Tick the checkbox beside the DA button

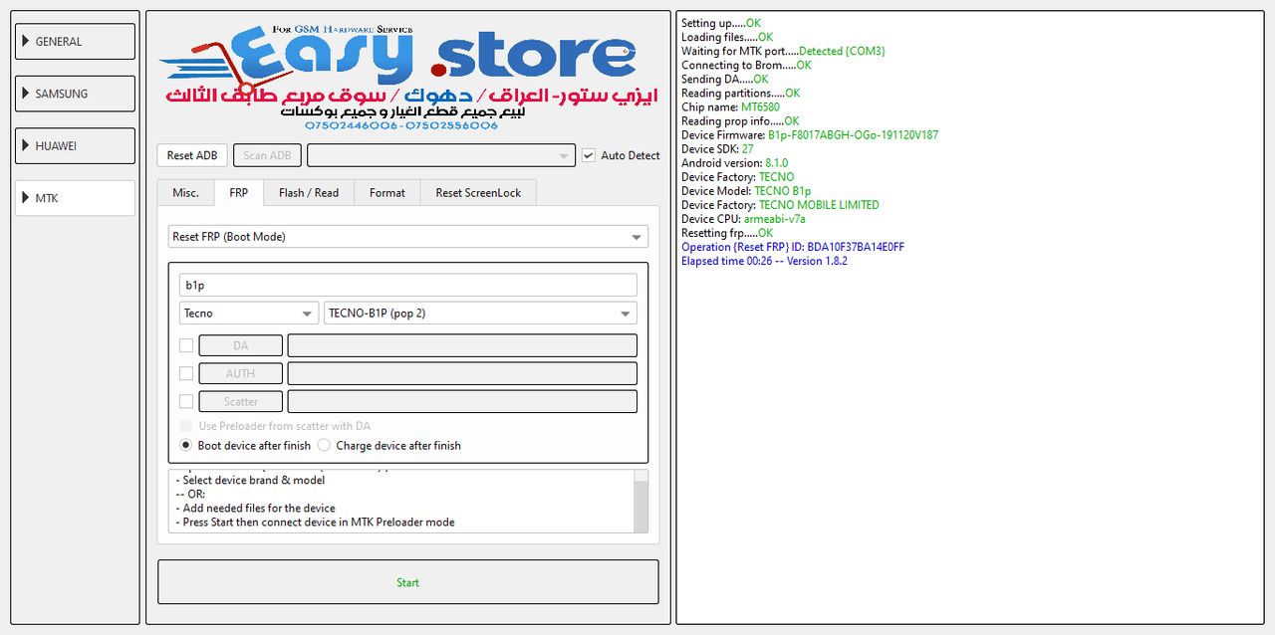tap(186, 345)
